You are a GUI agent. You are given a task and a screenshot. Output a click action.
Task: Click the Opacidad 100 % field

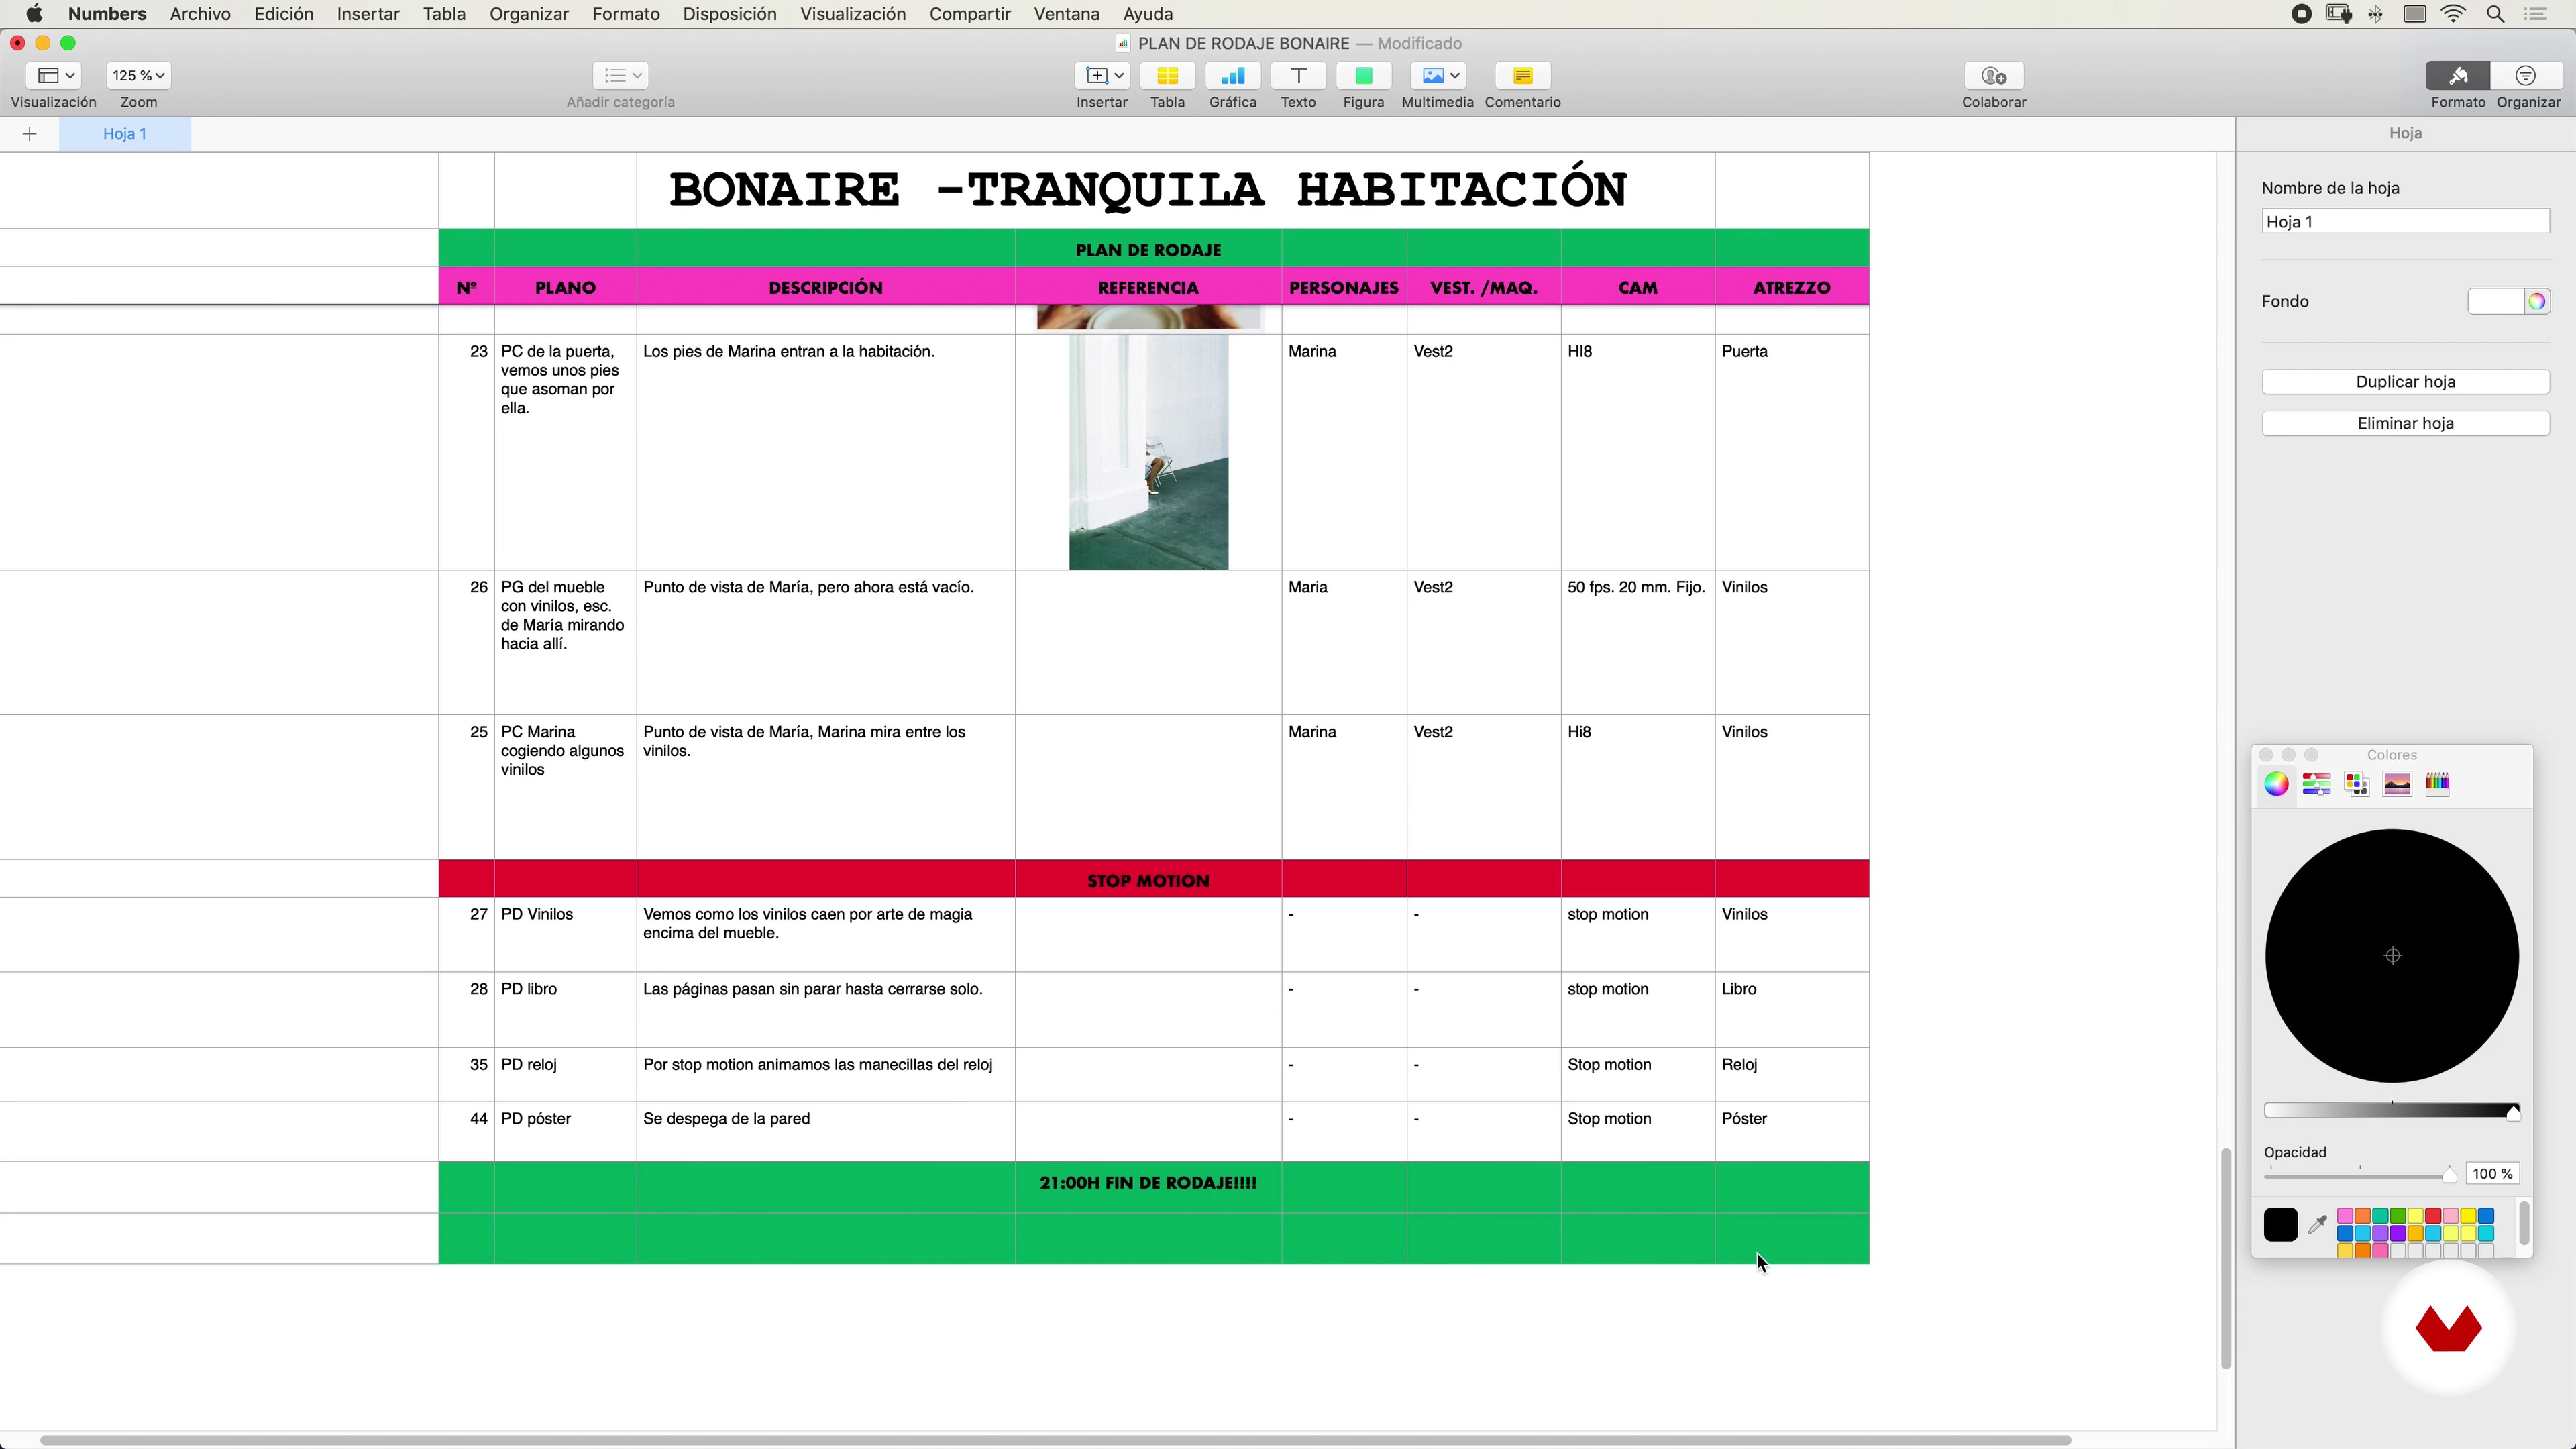pos(2492,1174)
